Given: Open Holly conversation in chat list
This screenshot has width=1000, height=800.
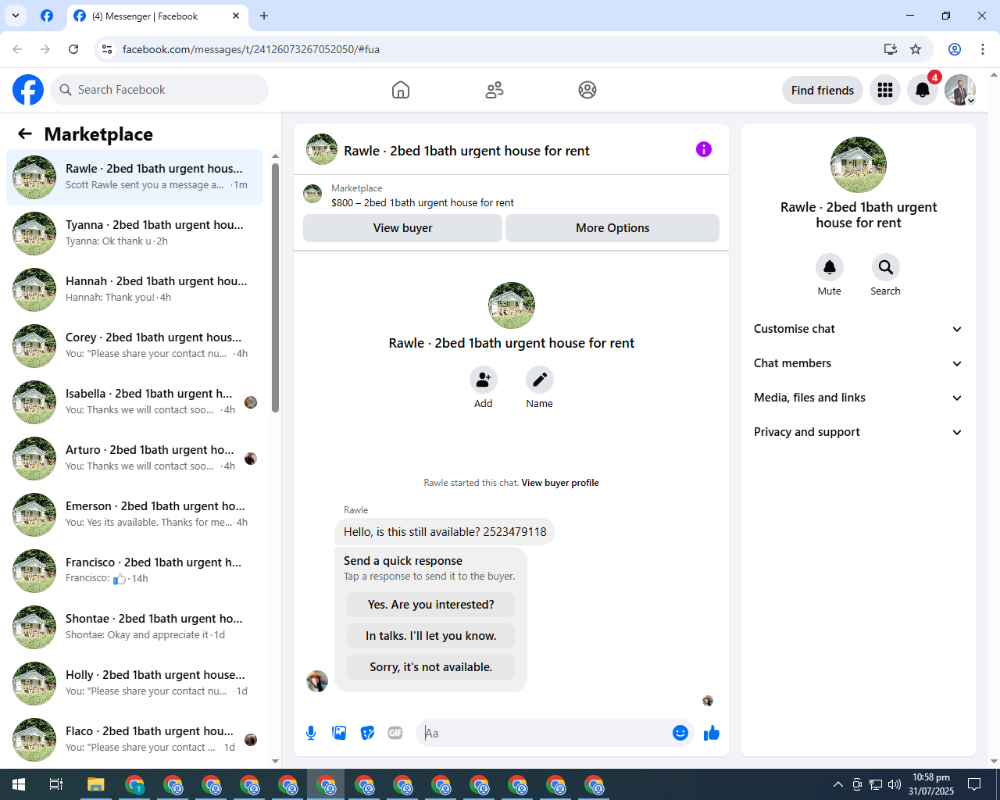Looking at the screenshot, I should click(134, 684).
